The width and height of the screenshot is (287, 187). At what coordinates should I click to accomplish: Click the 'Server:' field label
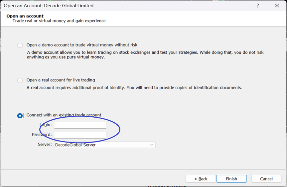click(x=45, y=145)
